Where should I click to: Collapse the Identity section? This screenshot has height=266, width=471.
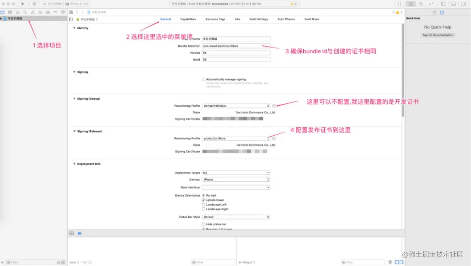click(74, 28)
